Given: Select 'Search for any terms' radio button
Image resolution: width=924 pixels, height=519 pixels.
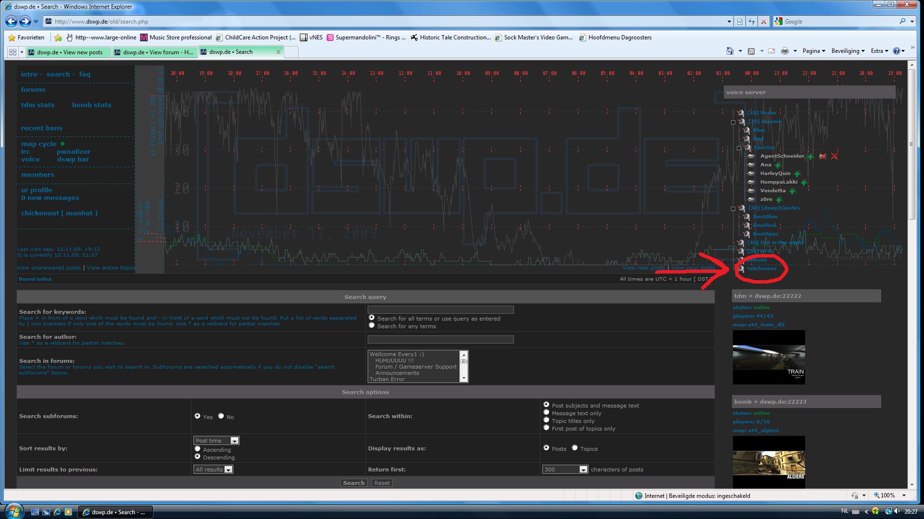Looking at the screenshot, I should [x=372, y=325].
